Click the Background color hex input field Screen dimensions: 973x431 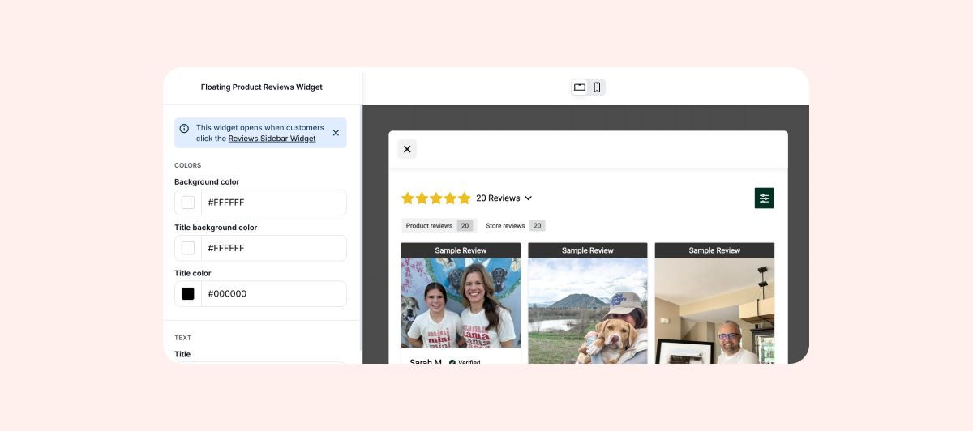pos(272,203)
